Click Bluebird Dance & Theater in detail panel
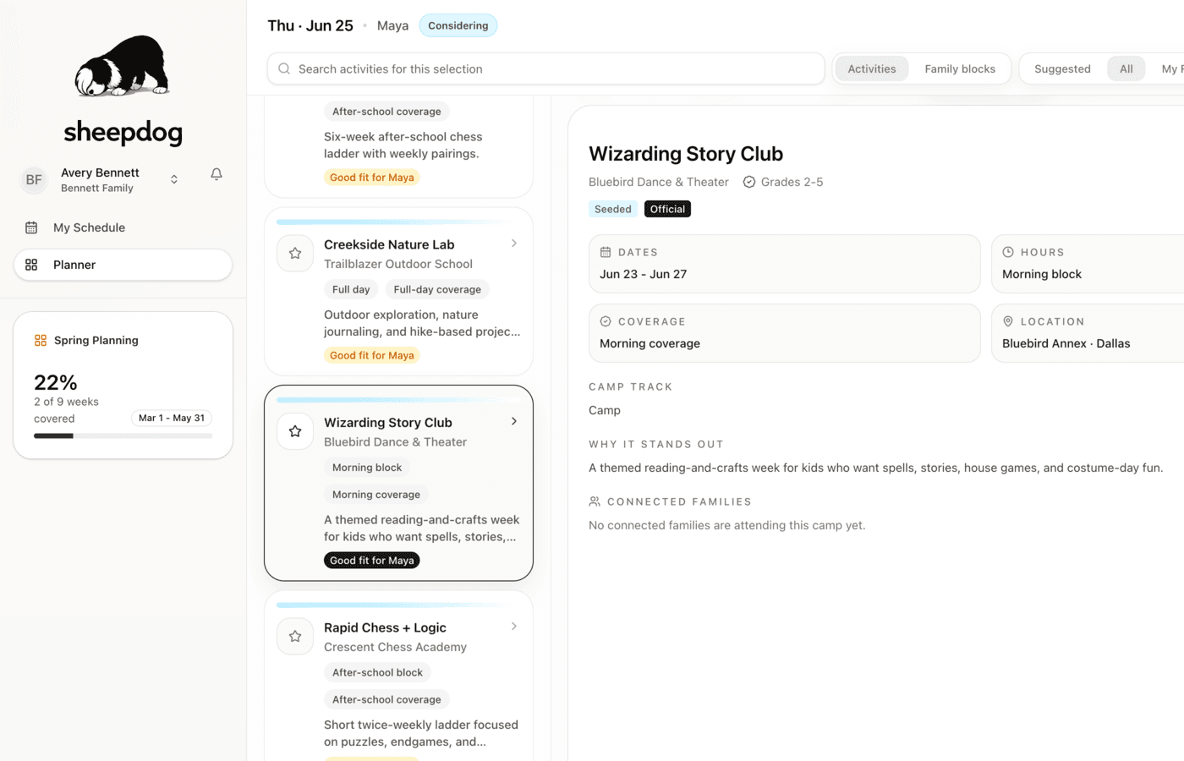This screenshot has width=1184, height=761. (x=659, y=182)
